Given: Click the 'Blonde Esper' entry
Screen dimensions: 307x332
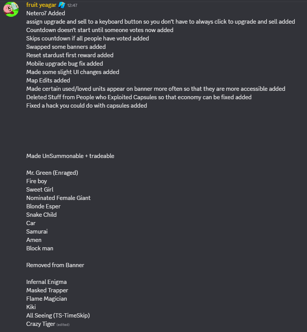Looking at the screenshot, I should click(x=43, y=206).
